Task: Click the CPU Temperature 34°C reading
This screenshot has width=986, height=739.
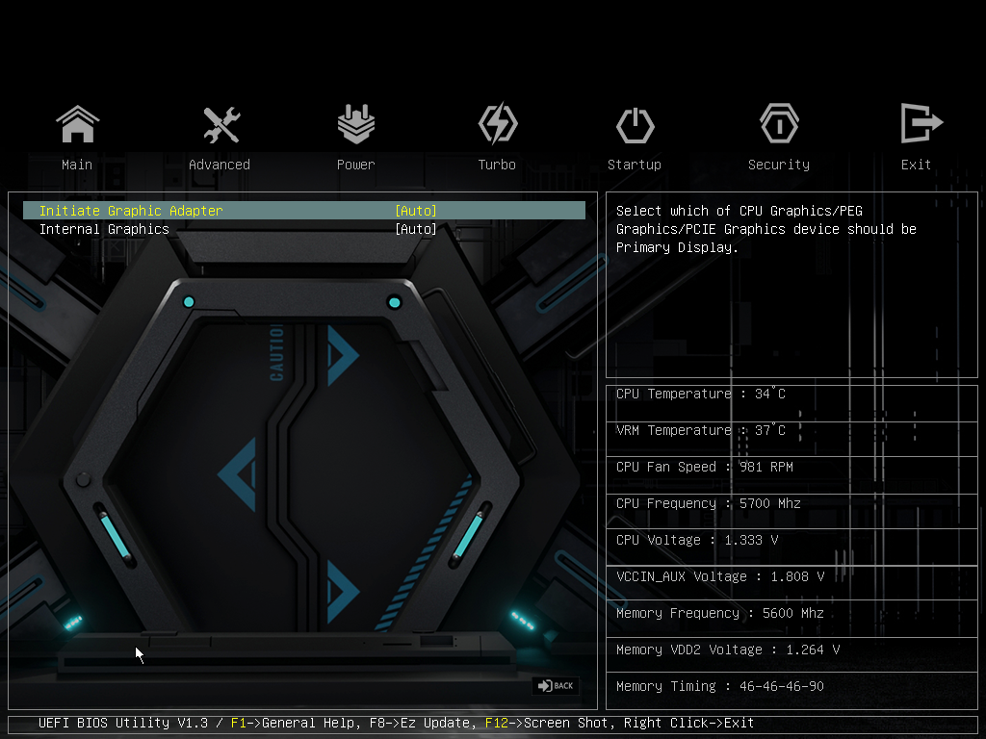Action: pos(701,394)
